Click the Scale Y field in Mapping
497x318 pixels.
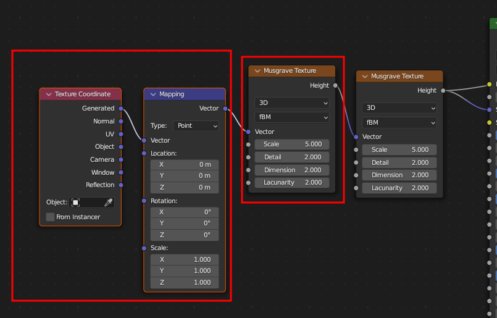[185, 271]
